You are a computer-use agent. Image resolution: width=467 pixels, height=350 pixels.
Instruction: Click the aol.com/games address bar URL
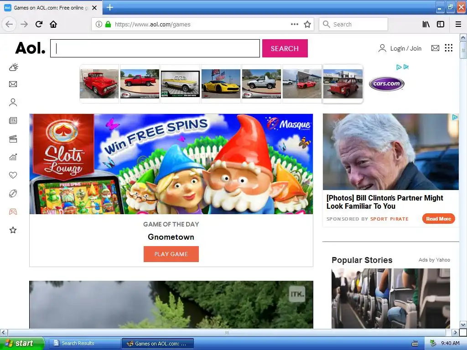pyautogui.click(x=152, y=25)
